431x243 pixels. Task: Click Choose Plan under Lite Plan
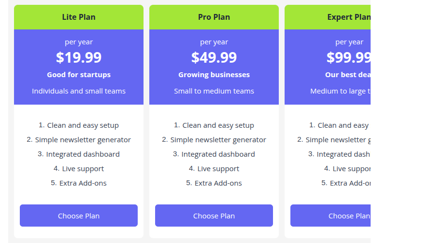pyautogui.click(x=79, y=216)
